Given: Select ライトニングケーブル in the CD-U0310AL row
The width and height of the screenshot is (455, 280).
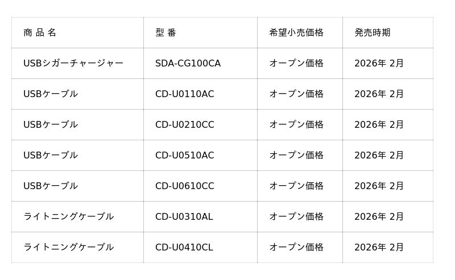Looking at the screenshot, I should pyautogui.click(x=69, y=217).
